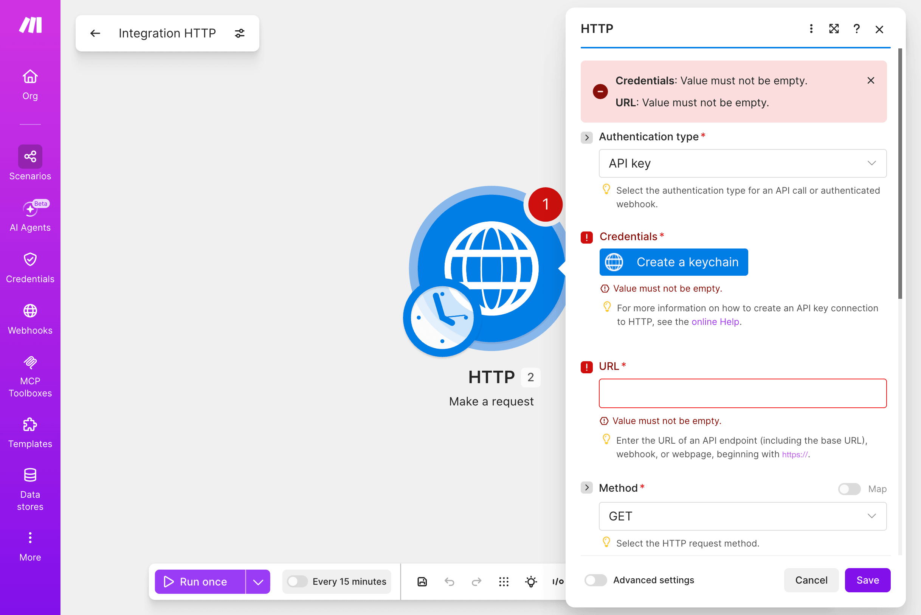Enable the Advanced settings toggle
921x615 pixels.
[595, 580]
